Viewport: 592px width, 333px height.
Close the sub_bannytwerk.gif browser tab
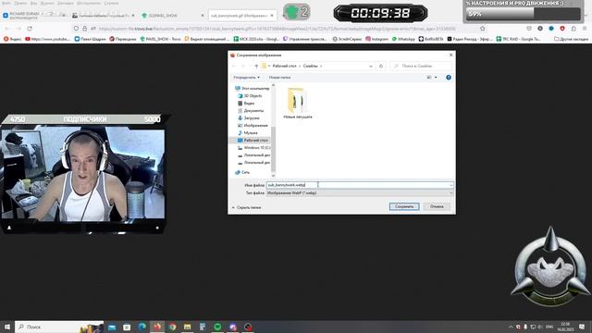pyautogui.click(x=272, y=16)
